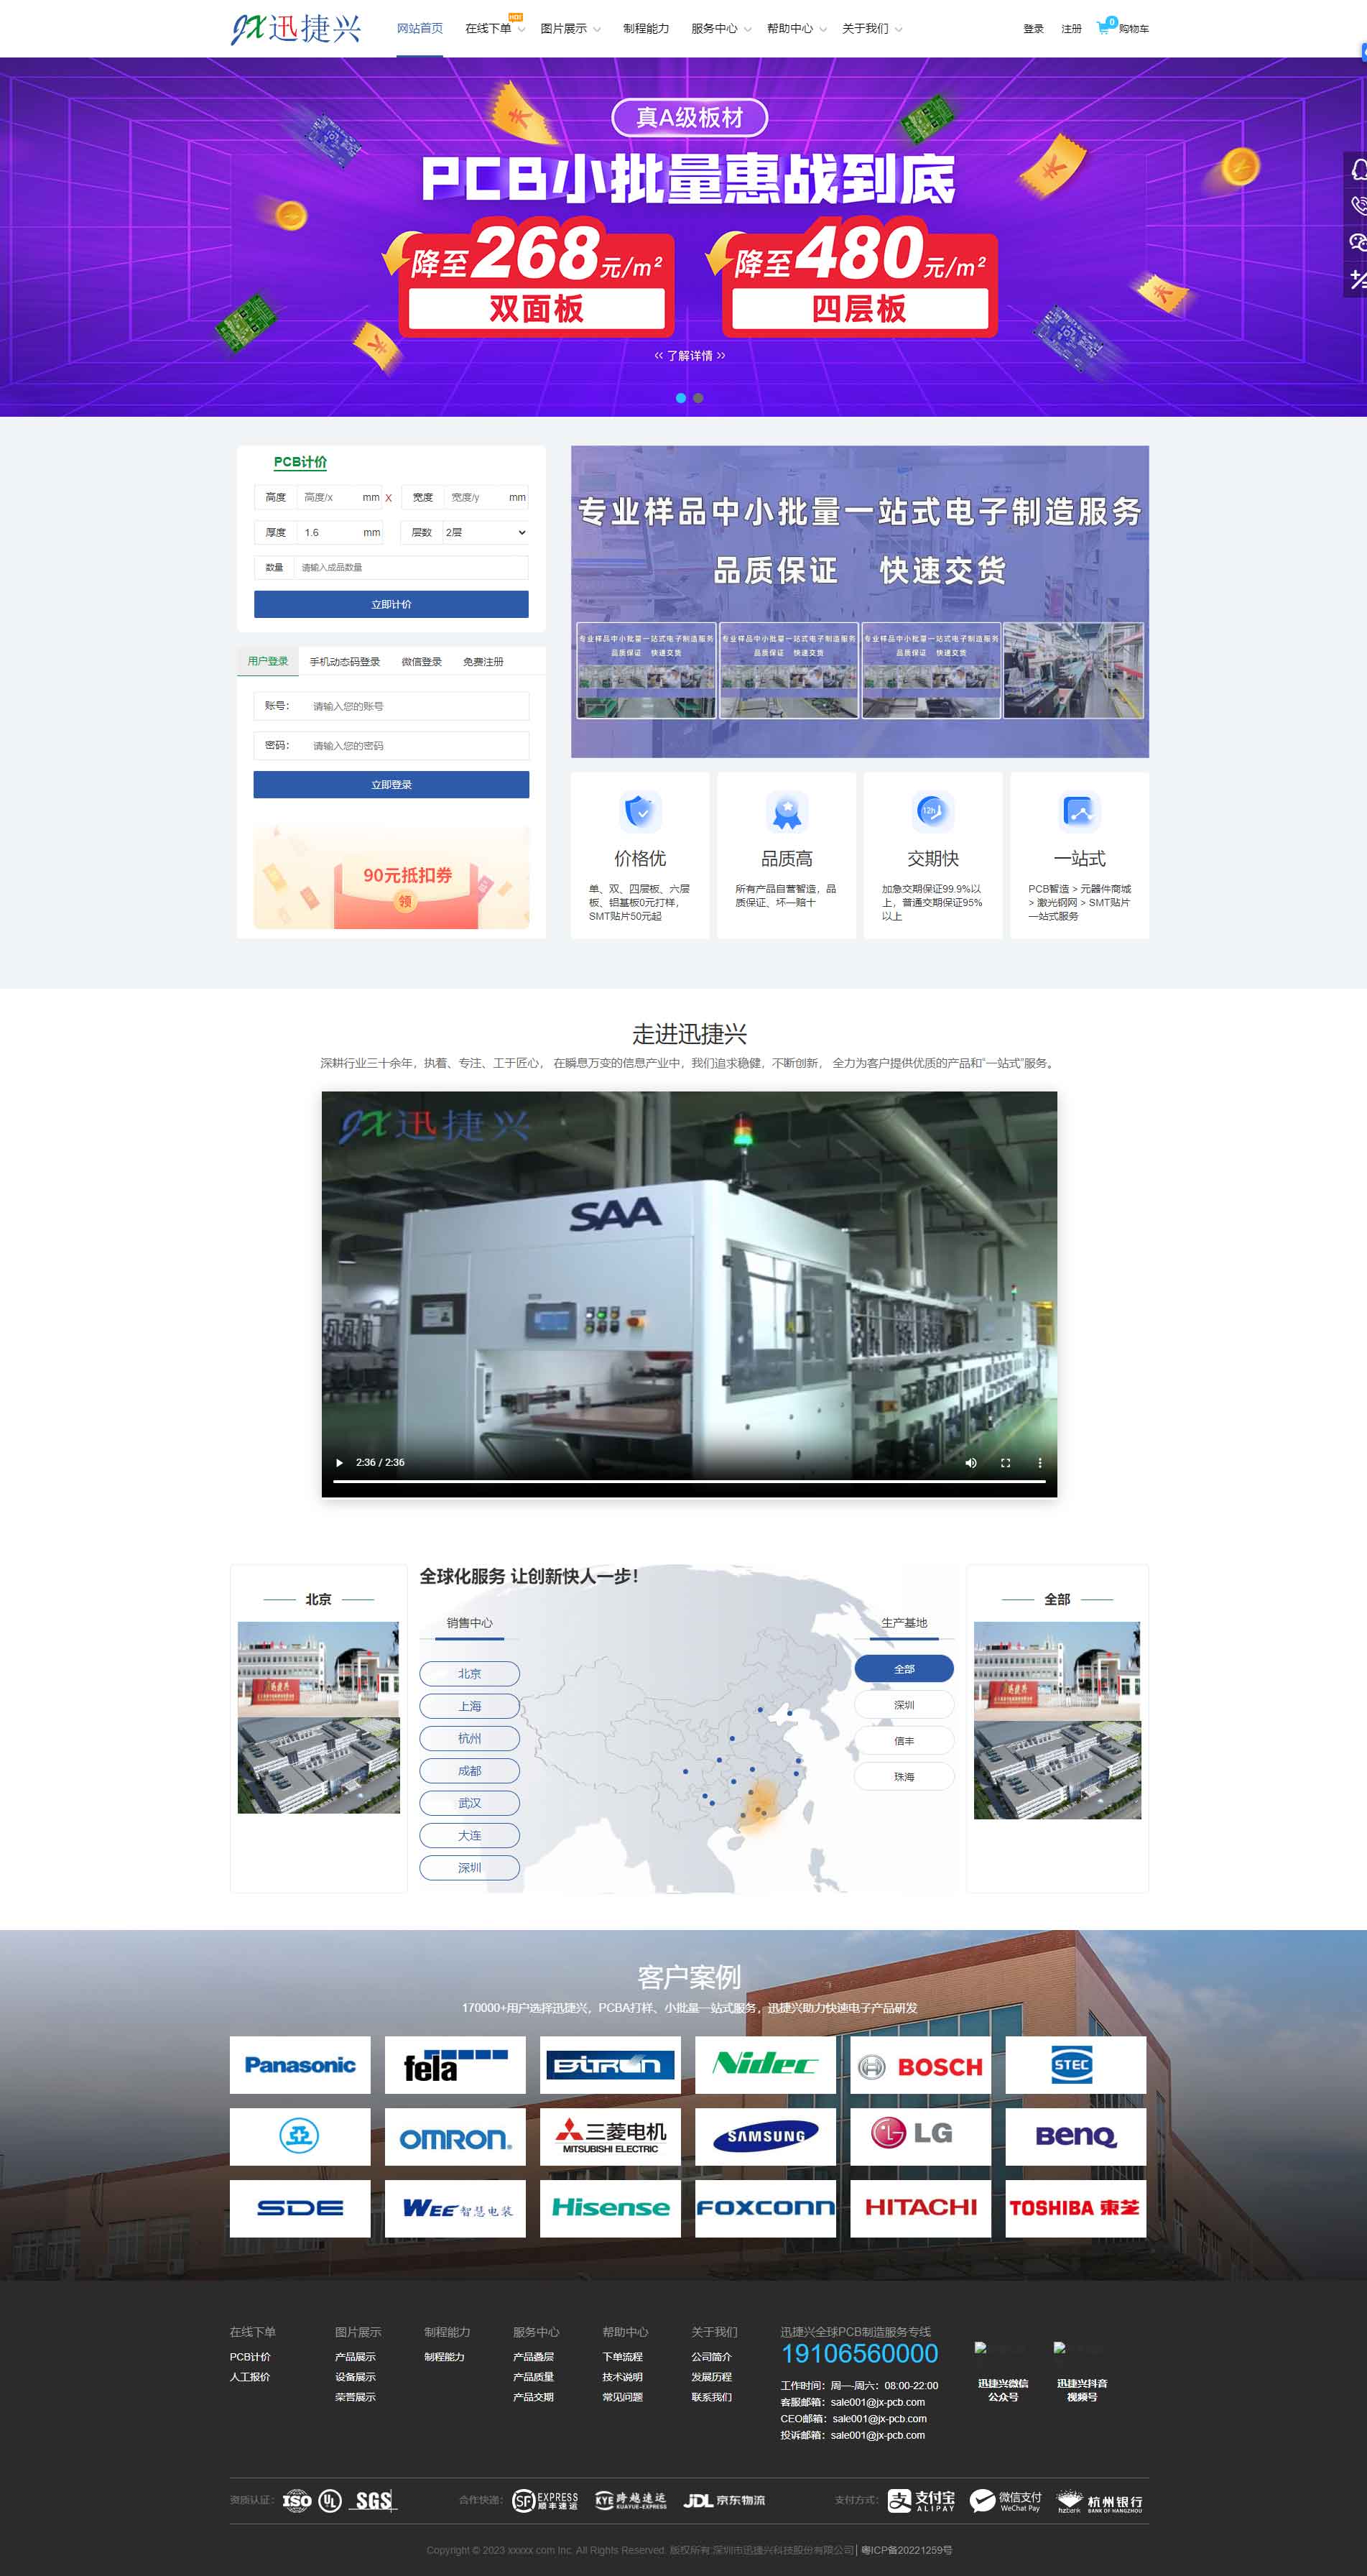Click the 12h fast delivery icon
The height and width of the screenshot is (2576, 1367).
932,811
